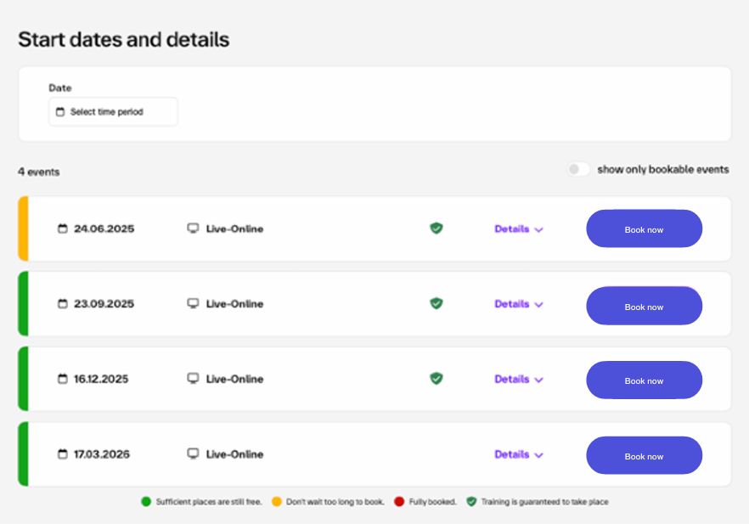Click the calendar icon in Select time period
The height and width of the screenshot is (524, 749).
point(60,112)
